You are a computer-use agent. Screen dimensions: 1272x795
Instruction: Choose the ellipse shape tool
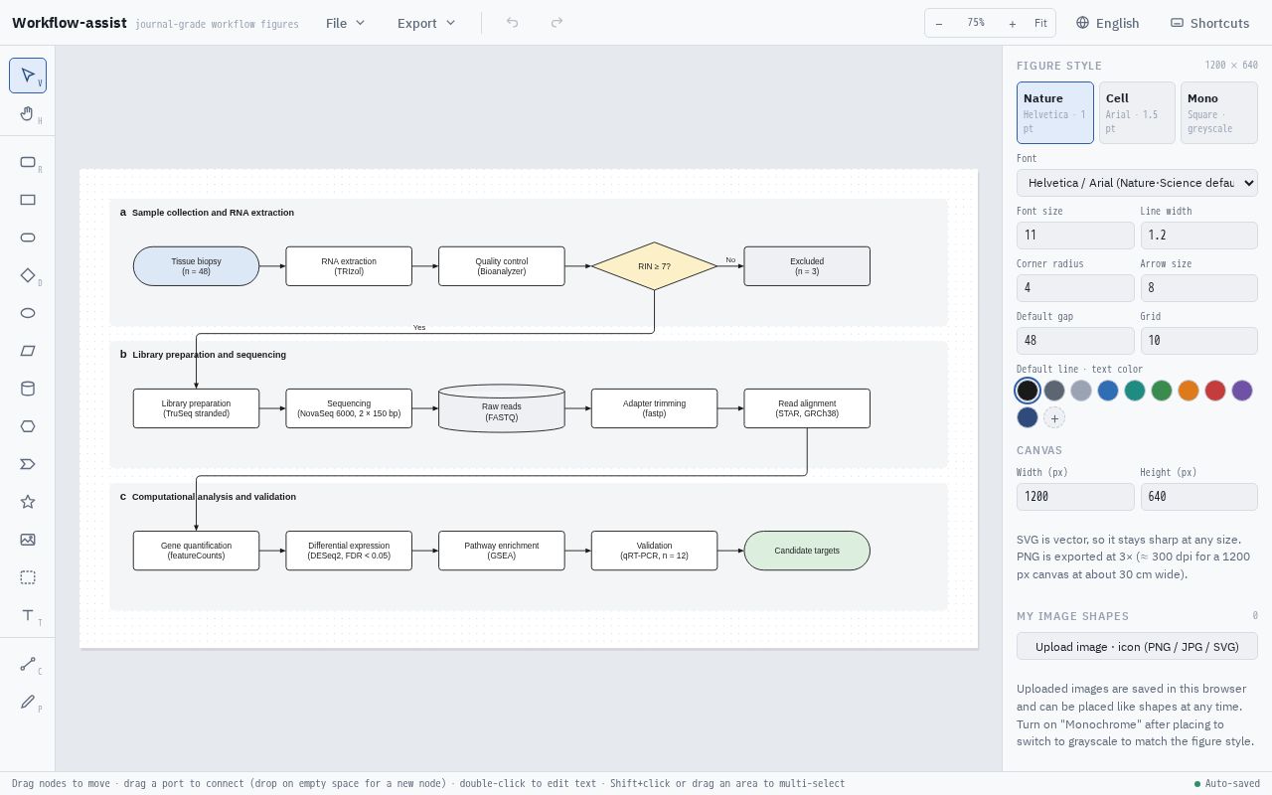pyautogui.click(x=28, y=313)
